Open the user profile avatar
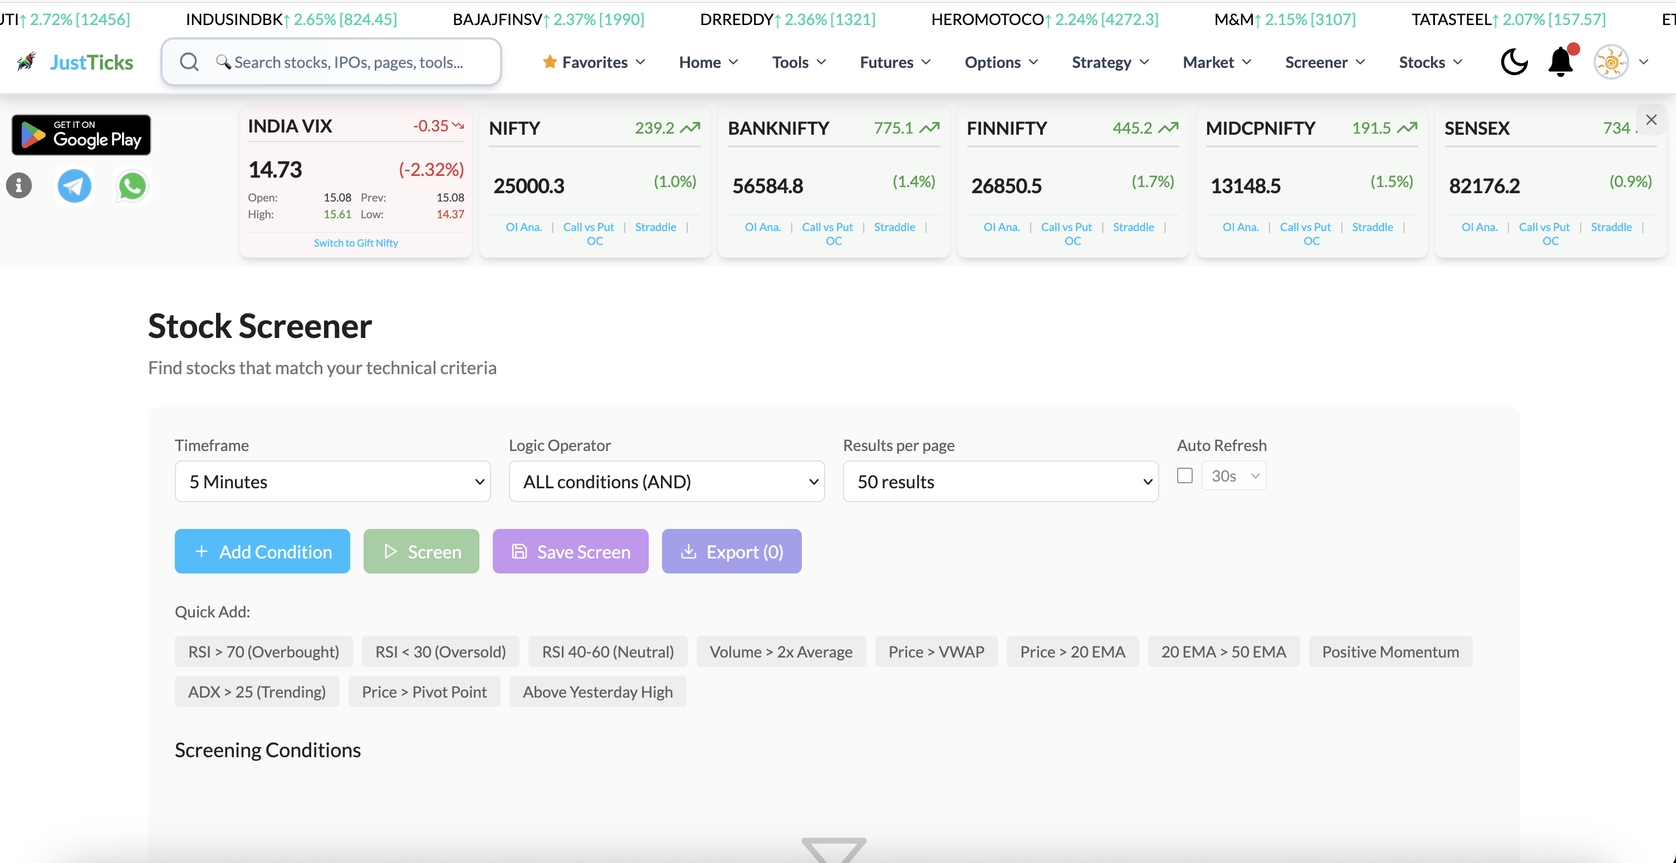This screenshot has height=863, width=1676. pyautogui.click(x=1611, y=62)
